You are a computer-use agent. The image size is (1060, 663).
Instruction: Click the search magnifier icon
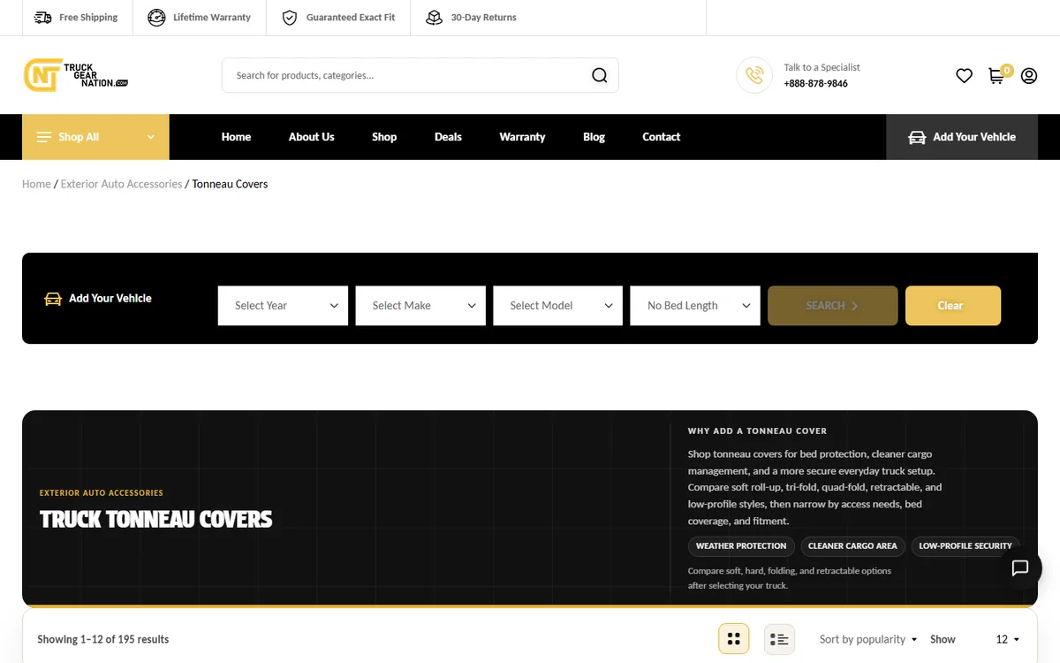point(600,75)
